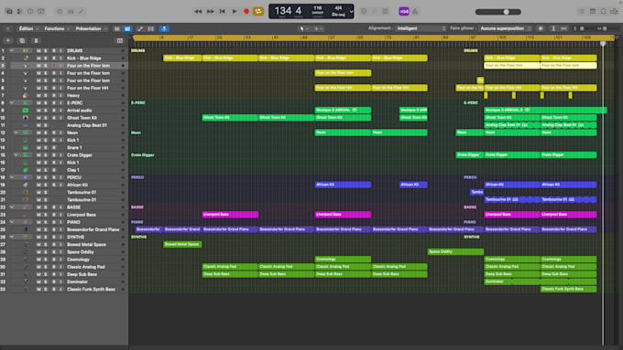Screen dimensions: 623x350
Task: Click the red Record button
Action: [246, 12]
